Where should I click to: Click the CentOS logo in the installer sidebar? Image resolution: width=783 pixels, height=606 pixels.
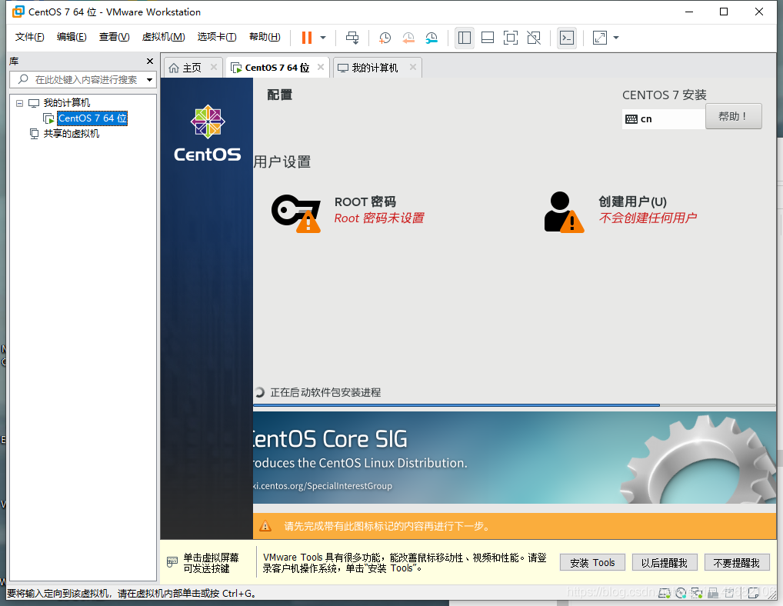[207, 133]
